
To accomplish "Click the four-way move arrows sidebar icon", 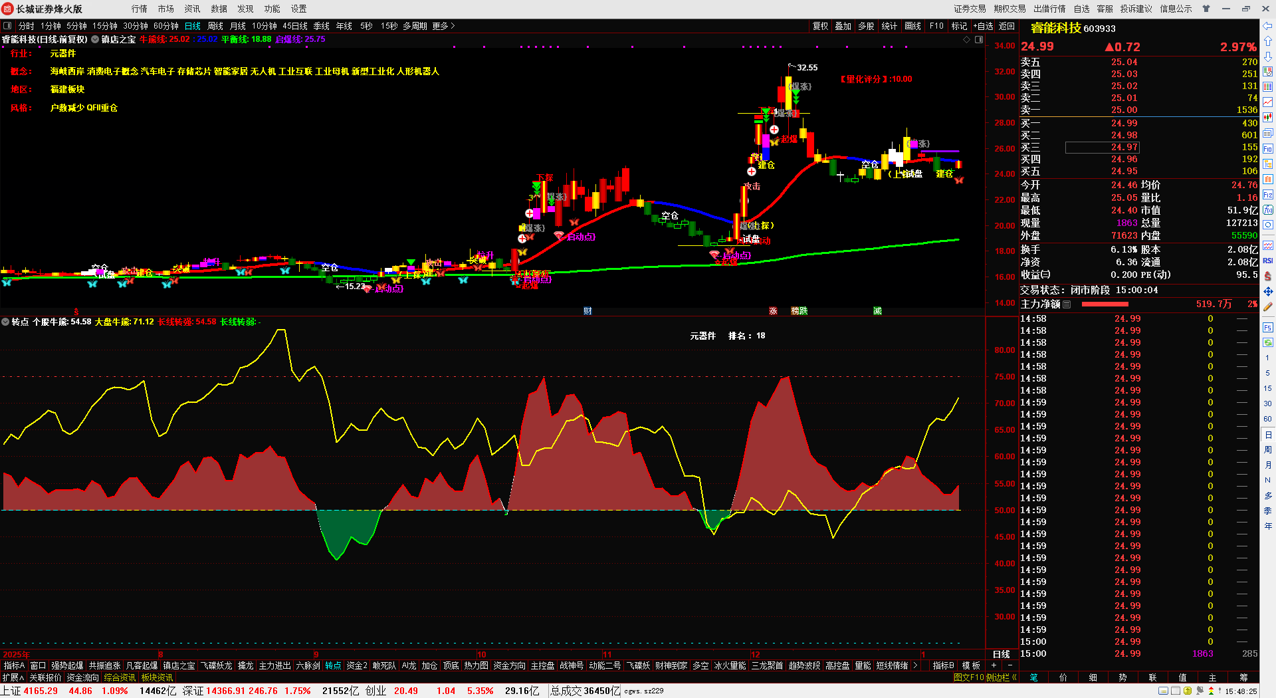I will pos(1268,292).
